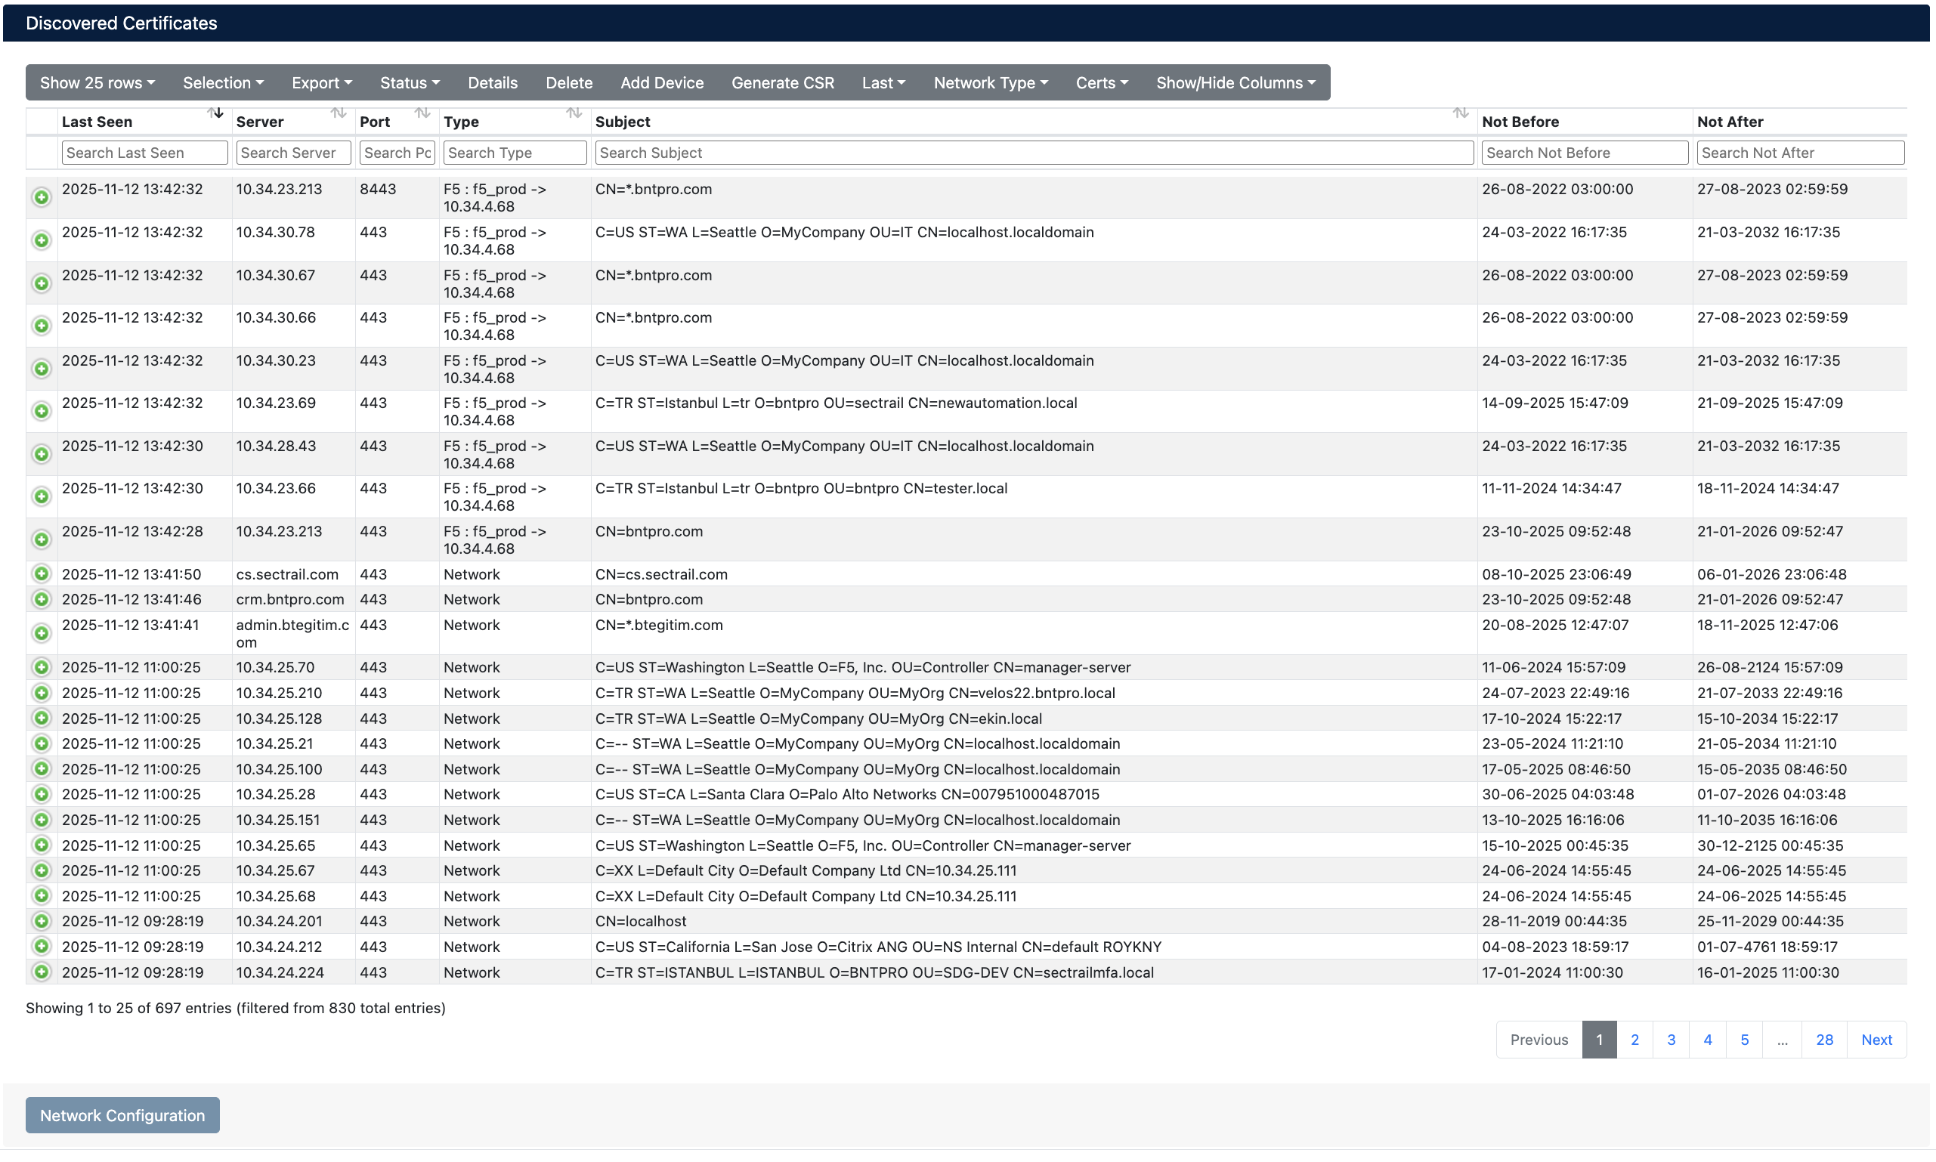Expand the crm.bntpro.com certificate row
This screenshot has height=1162, width=1936.
(x=41, y=599)
